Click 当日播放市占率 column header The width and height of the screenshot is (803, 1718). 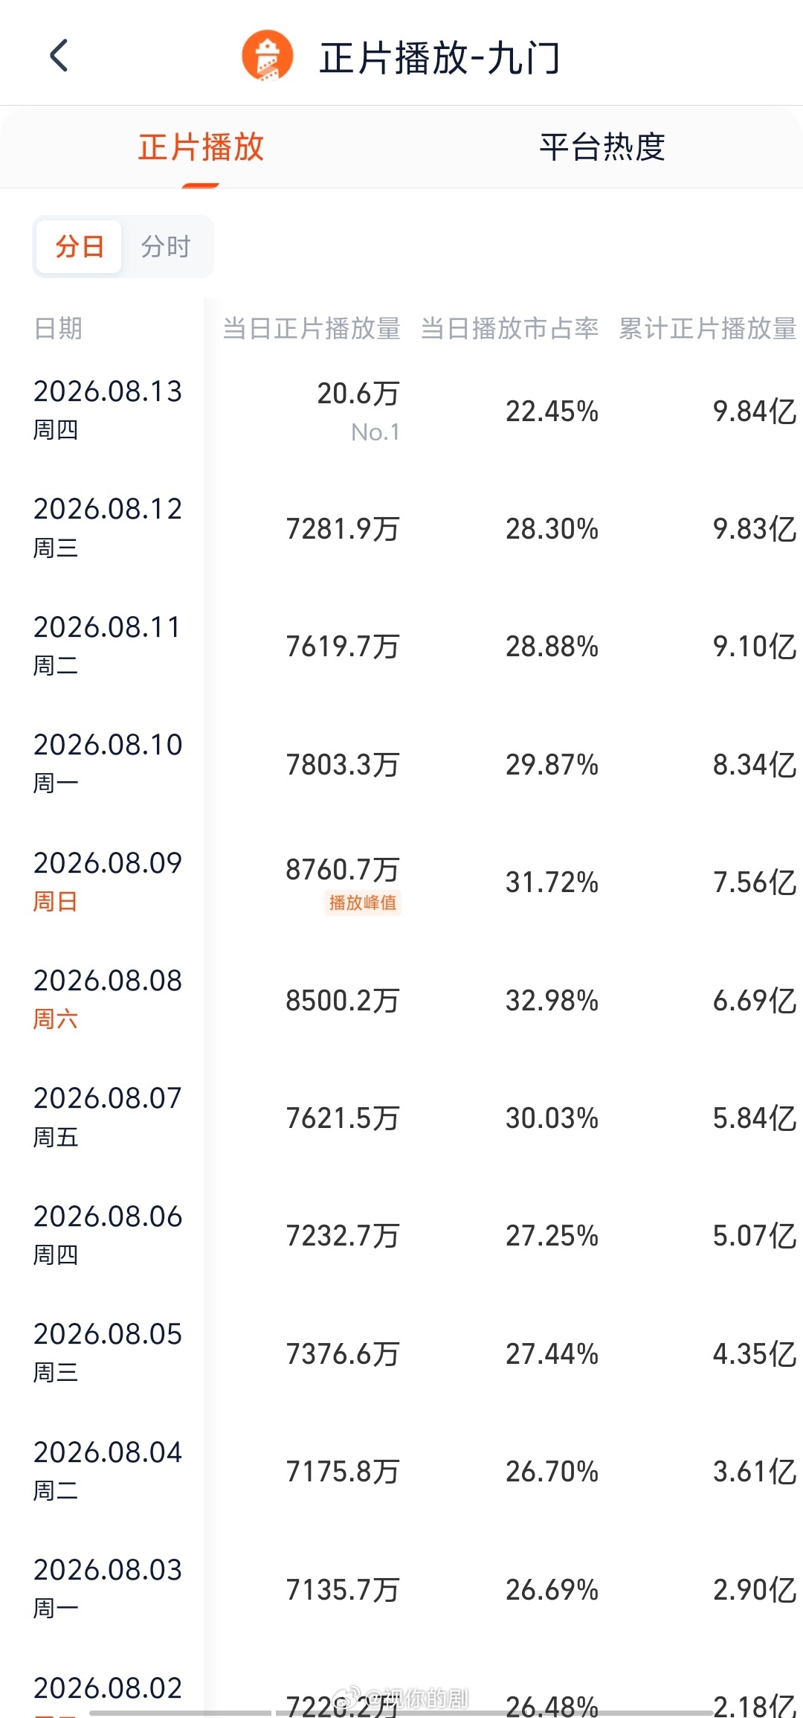pos(510,328)
